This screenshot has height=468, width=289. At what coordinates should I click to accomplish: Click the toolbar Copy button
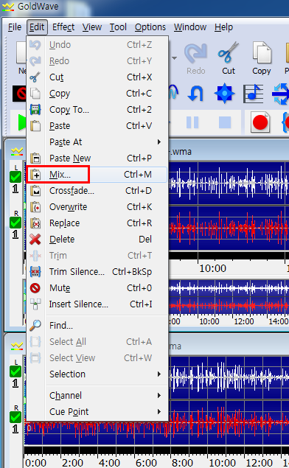pyautogui.click(x=262, y=58)
